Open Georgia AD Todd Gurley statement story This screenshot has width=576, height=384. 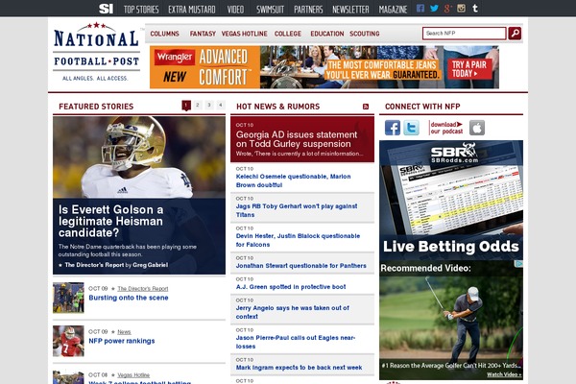click(x=297, y=139)
